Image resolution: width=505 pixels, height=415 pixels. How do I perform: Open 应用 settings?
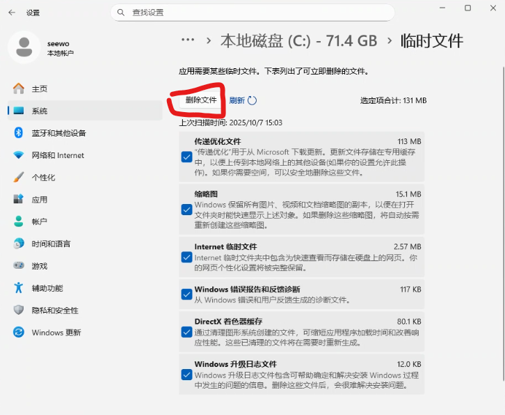(85, 199)
